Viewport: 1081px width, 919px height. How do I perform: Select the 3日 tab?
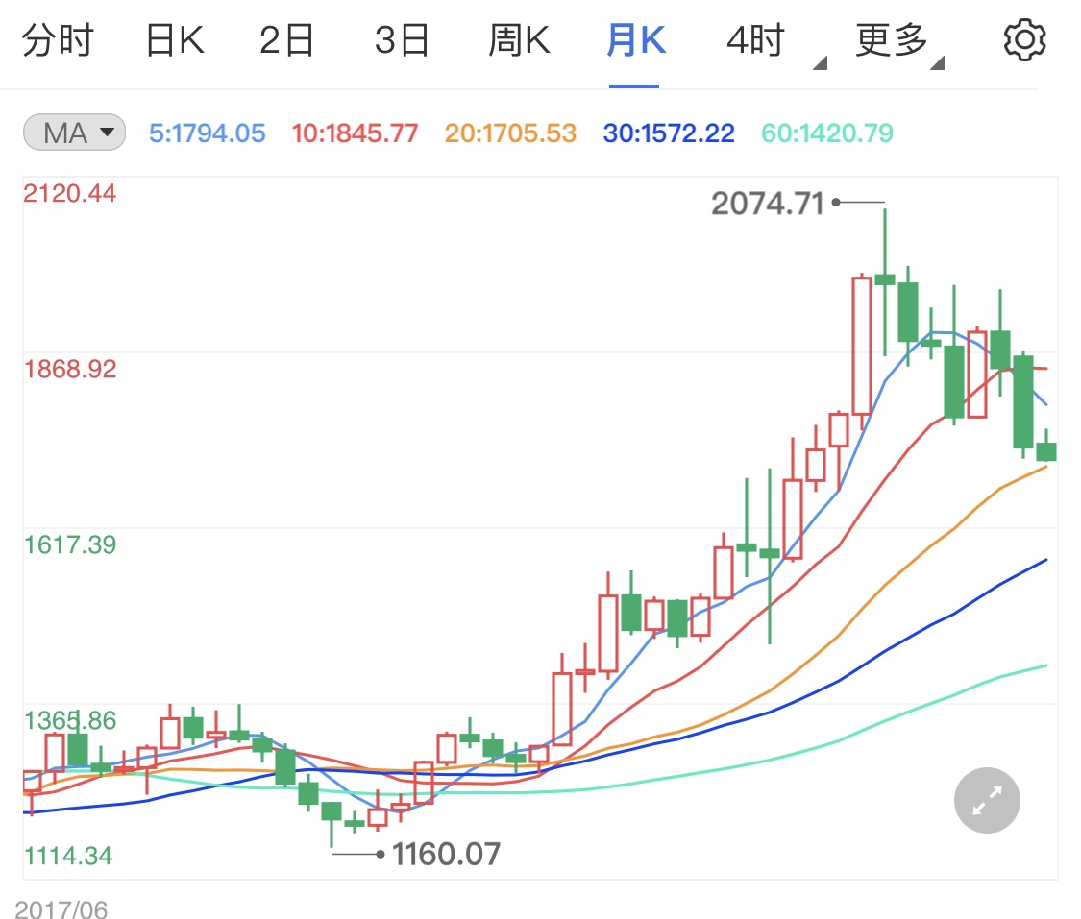pos(402,40)
